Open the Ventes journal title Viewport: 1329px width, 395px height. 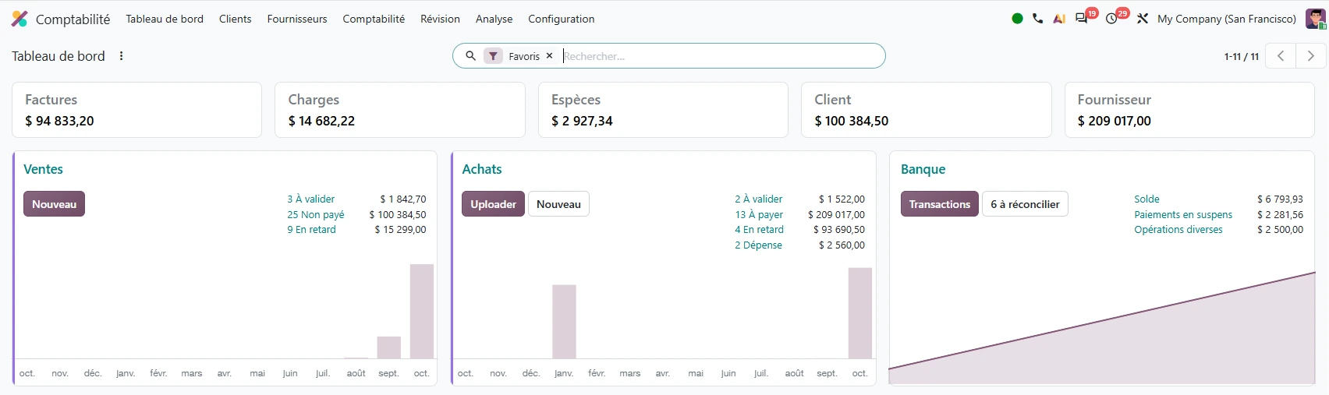pos(43,169)
